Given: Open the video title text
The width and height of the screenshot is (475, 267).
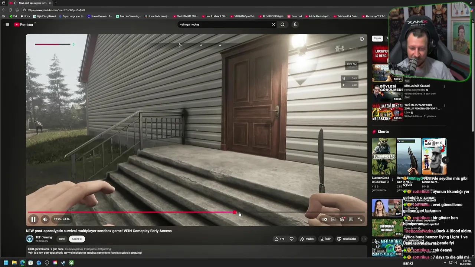Looking at the screenshot, I should click(x=99, y=231).
